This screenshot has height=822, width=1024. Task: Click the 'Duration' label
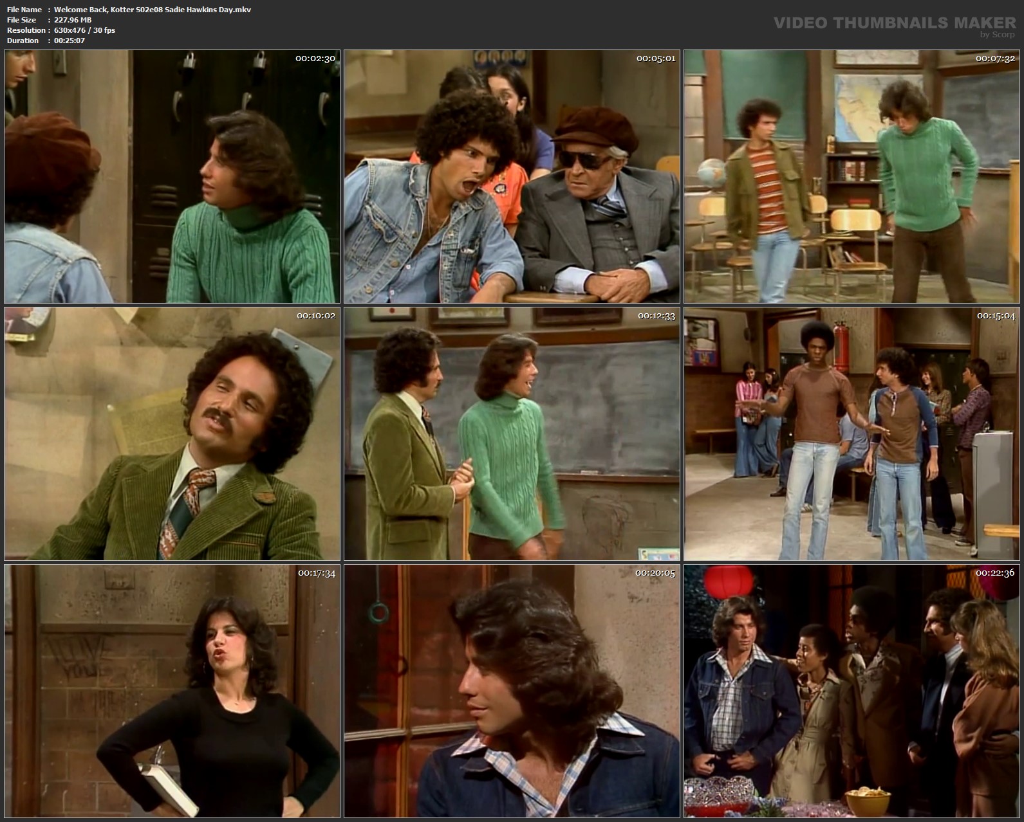(23, 41)
